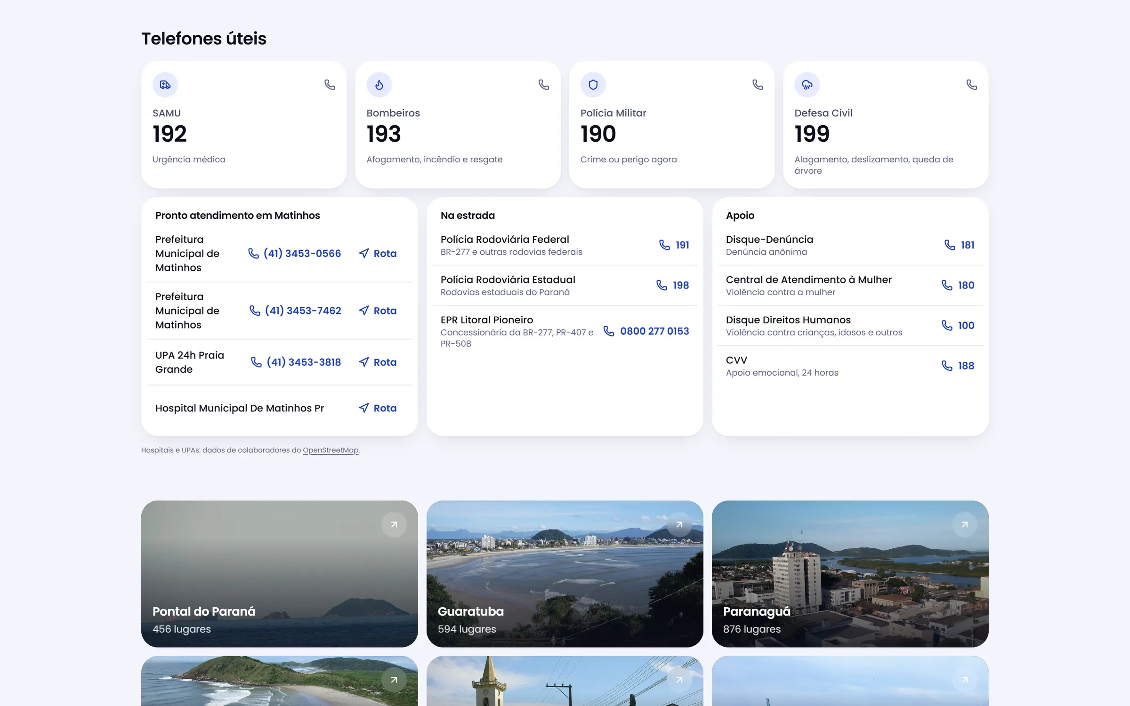The height and width of the screenshot is (706, 1130).
Task: Get Rota for Hospital Municipal De Matinhos
Action: 378,408
